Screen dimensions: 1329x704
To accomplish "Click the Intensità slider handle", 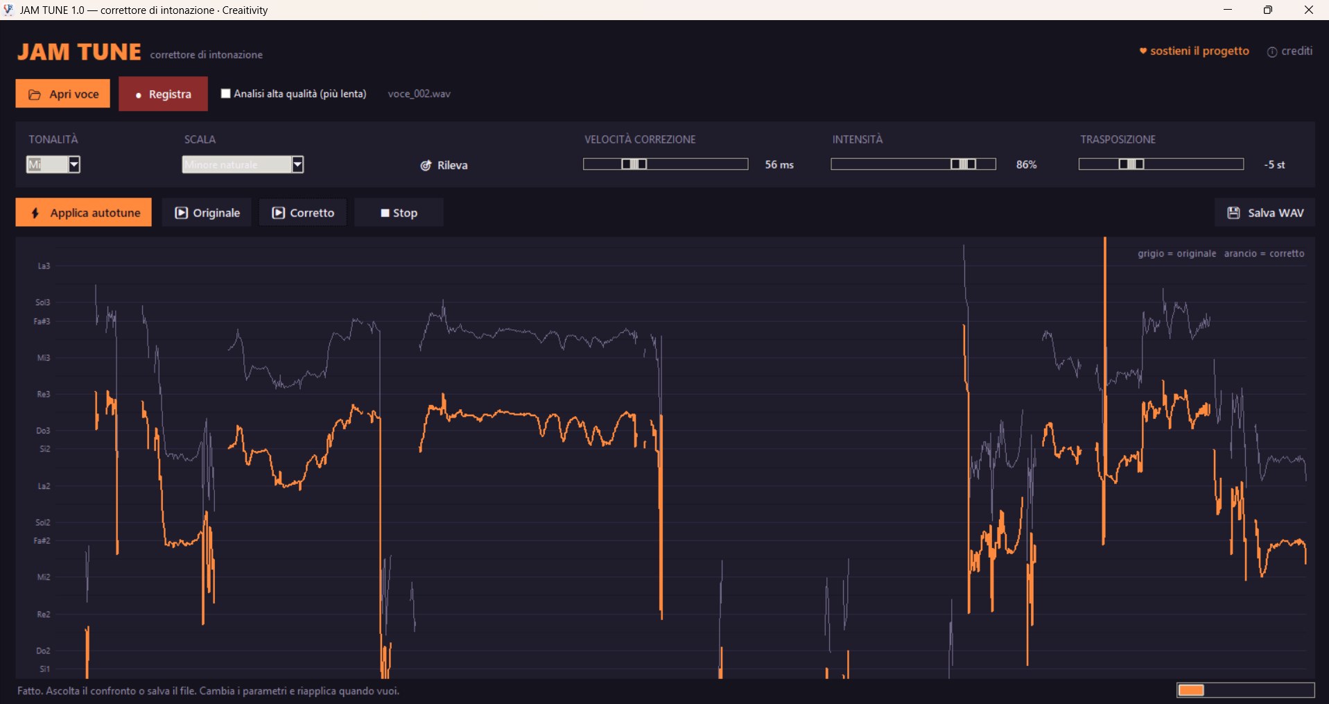I will coord(963,164).
